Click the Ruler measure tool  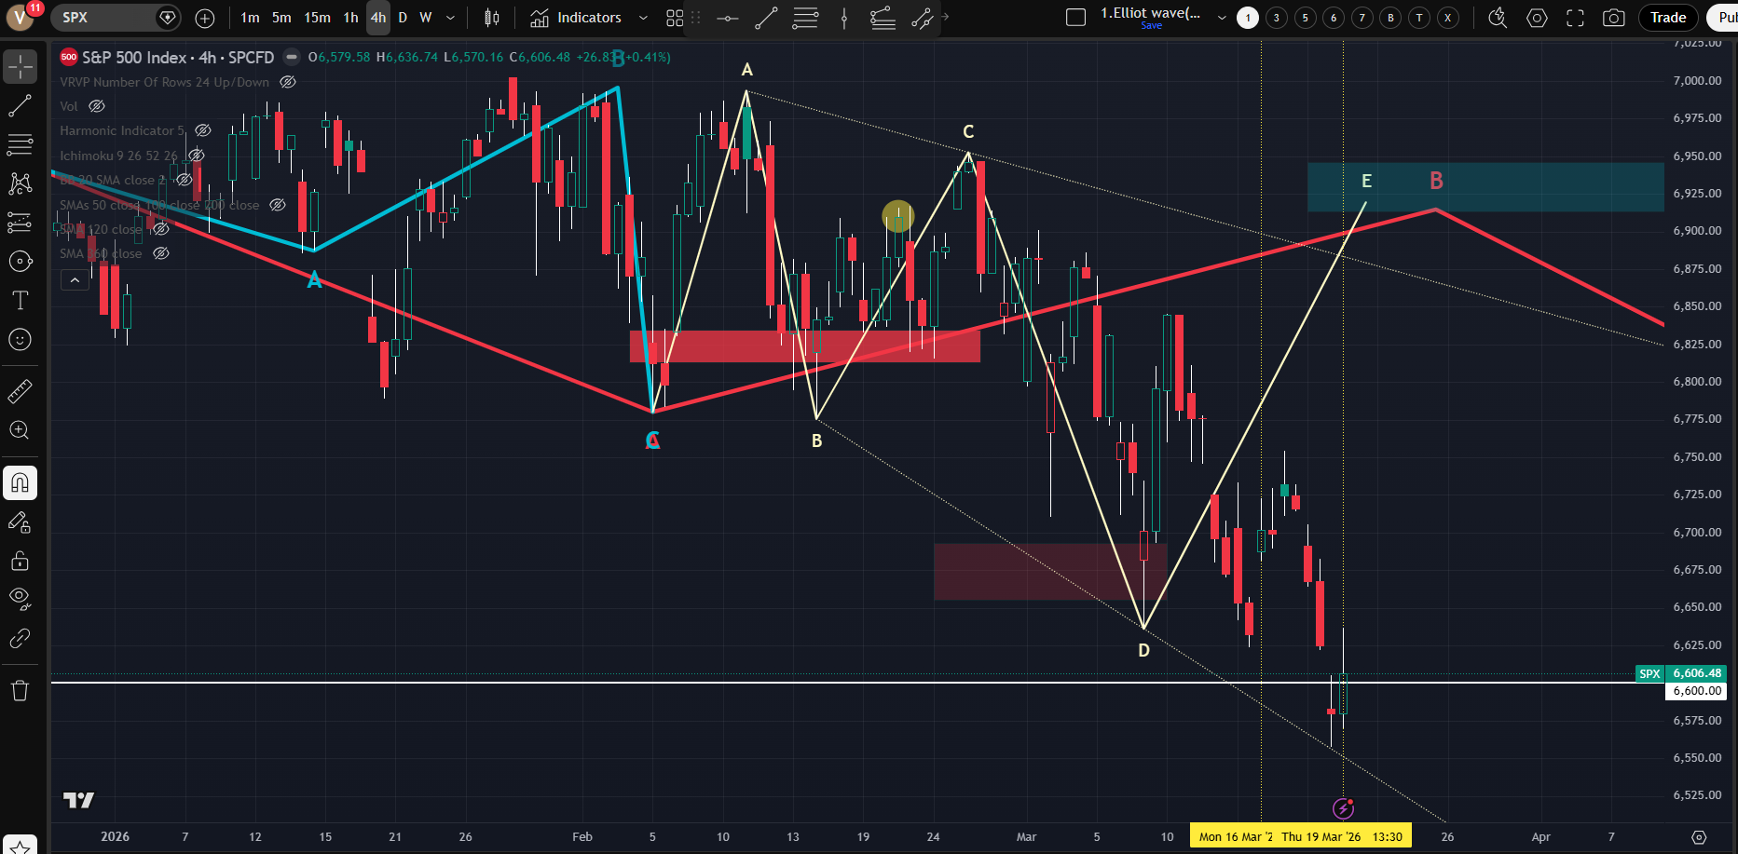pos(20,391)
